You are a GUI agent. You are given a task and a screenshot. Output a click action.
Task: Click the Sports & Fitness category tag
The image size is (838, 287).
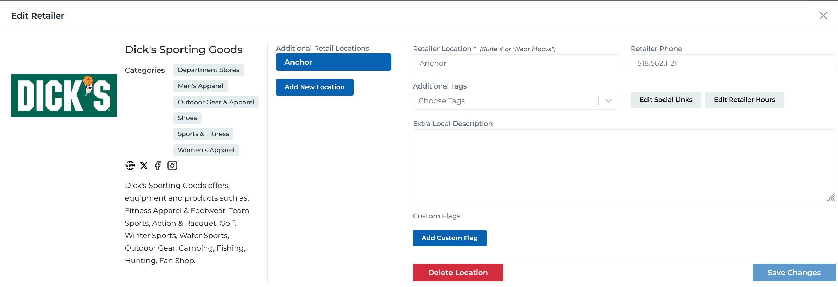pos(203,134)
